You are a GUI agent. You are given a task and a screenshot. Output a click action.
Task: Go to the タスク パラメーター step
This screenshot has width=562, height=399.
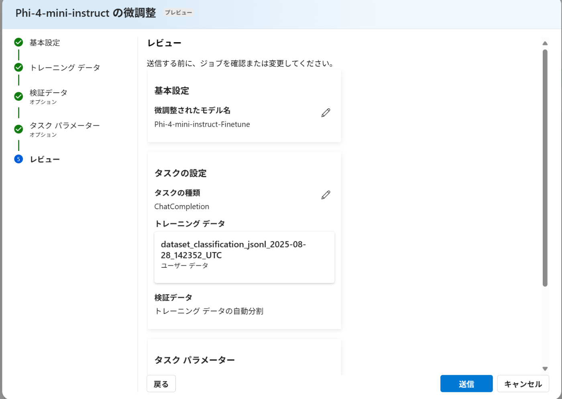click(x=65, y=126)
